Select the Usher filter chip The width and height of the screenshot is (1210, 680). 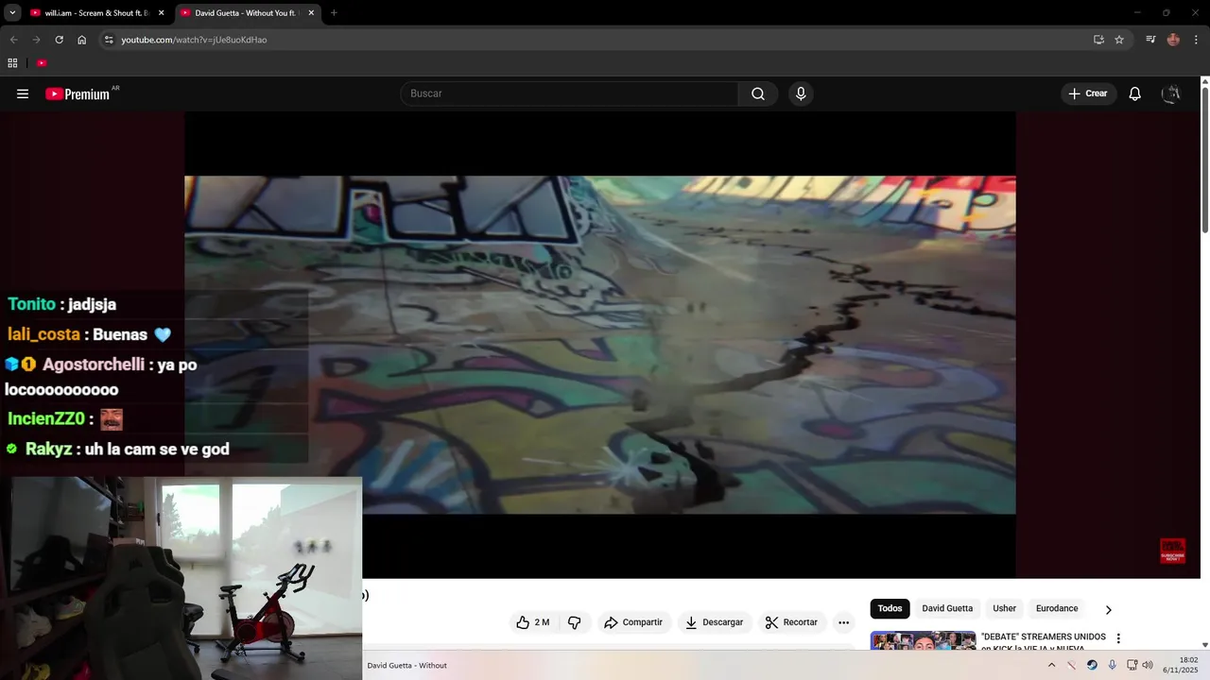click(x=1004, y=608)
